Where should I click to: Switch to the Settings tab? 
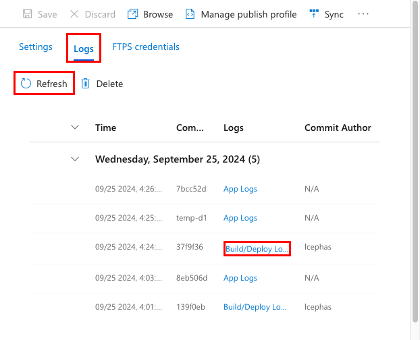click(36, 47)
